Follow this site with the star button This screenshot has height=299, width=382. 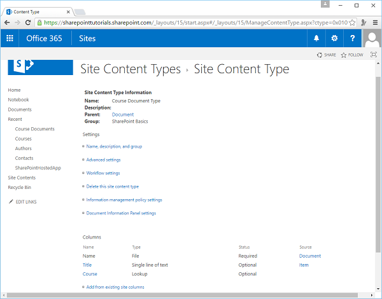tap(352, 55)
